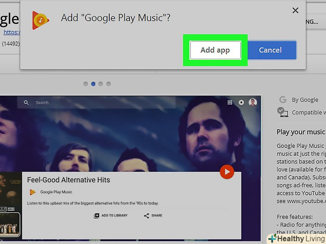This screenshot has height=244, width=326.
Task: Click the Google Play Music label under title
Action: coord(56,192)
